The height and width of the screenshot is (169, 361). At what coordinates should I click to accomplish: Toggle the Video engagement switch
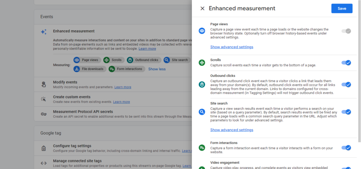pyautogui.click(x=346, y=168)
